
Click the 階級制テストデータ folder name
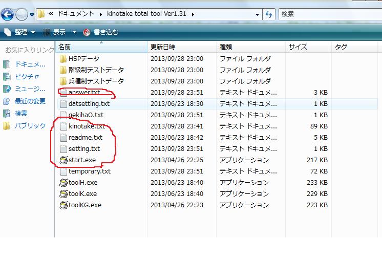[96, 70]
